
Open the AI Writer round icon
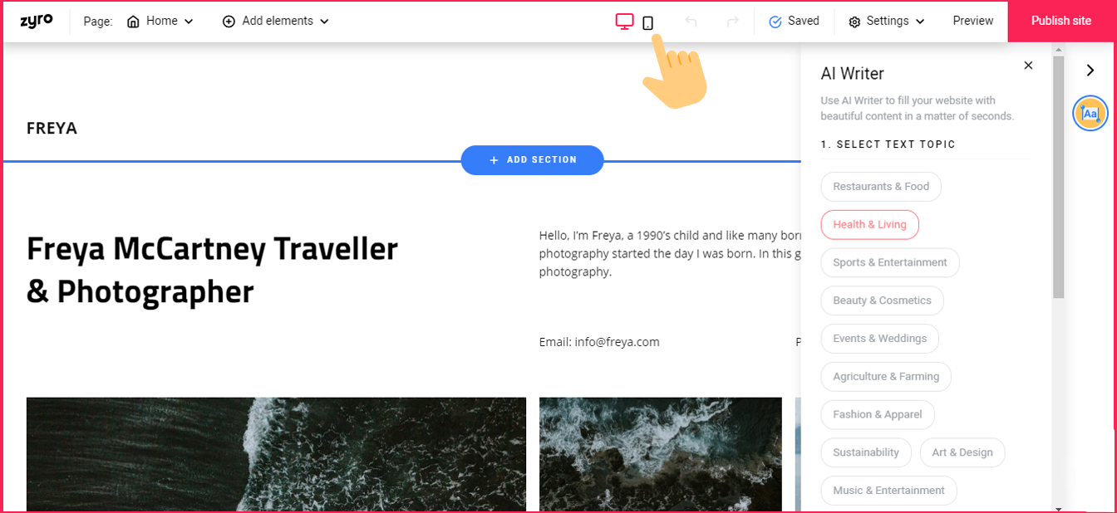tap(1090, 114)
